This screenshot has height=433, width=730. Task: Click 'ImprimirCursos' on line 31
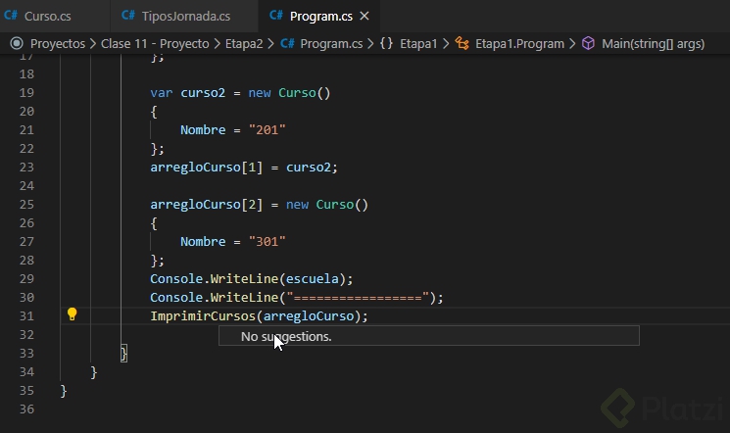[x=203, y=316]
